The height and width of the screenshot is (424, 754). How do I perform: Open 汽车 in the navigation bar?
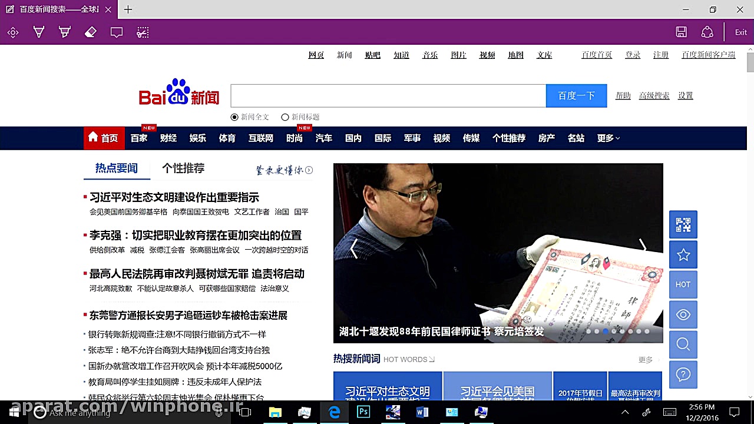coord(324,138)
